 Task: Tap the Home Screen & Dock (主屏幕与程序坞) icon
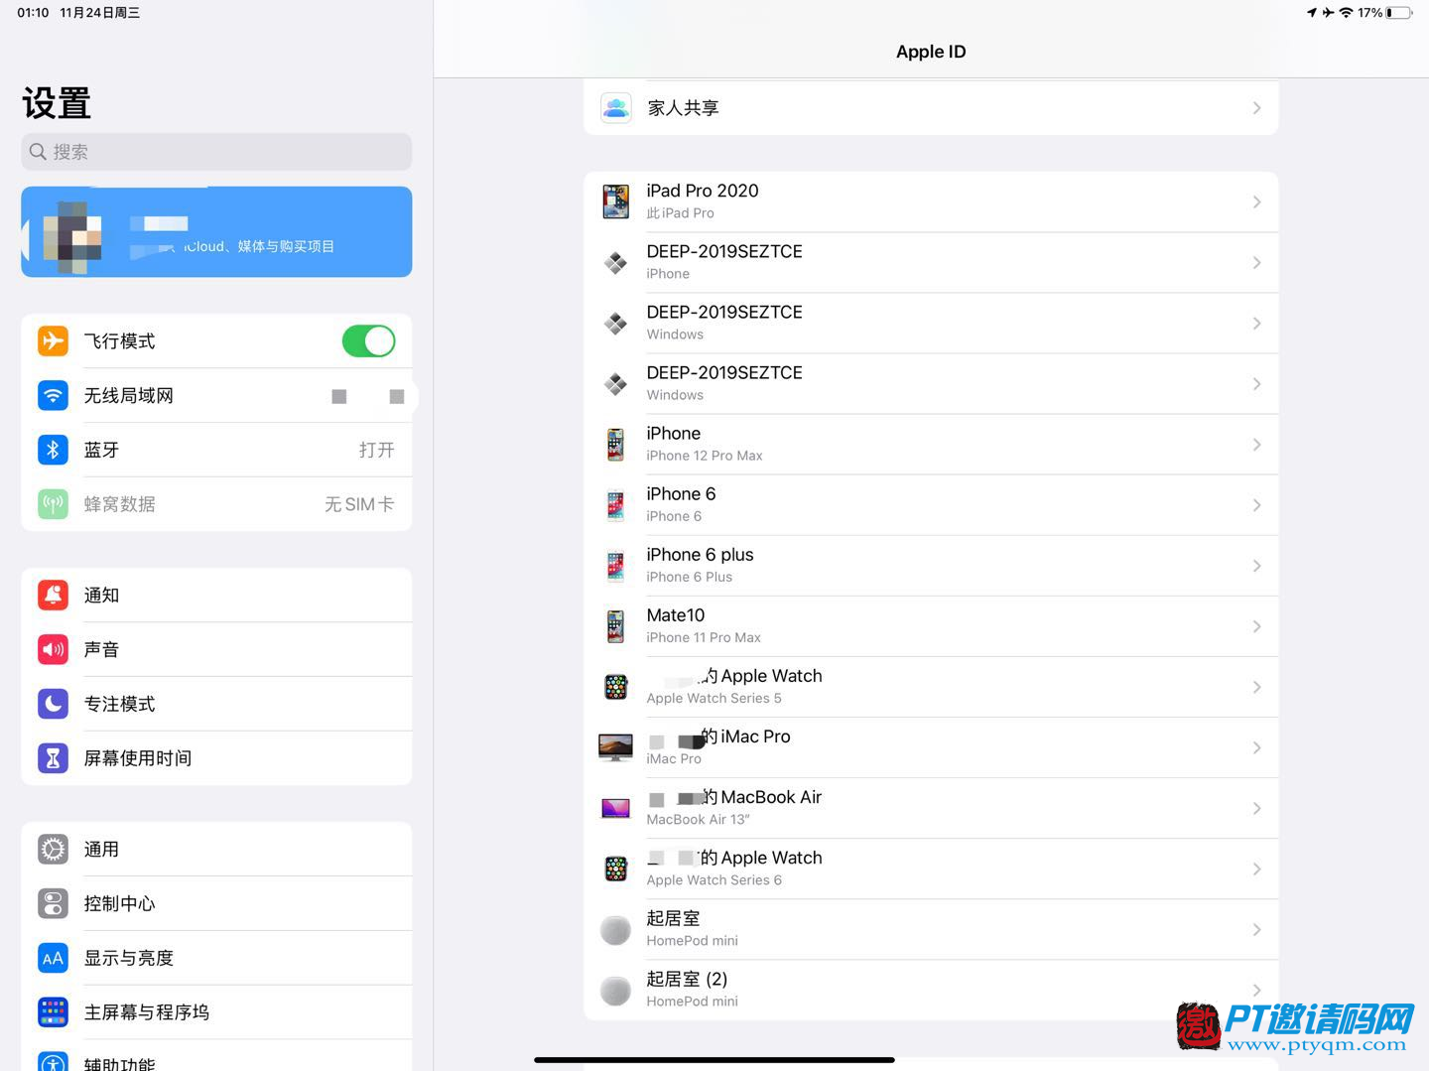pos(53,1012)
